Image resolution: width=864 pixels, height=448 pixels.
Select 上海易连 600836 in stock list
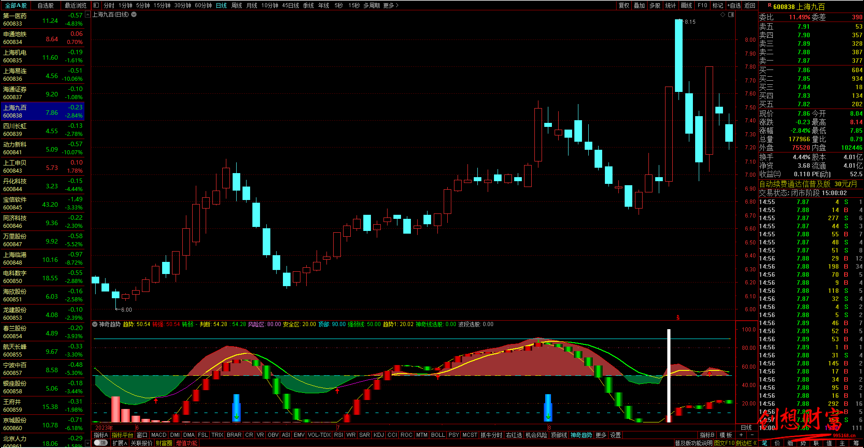tap(43, 74)
